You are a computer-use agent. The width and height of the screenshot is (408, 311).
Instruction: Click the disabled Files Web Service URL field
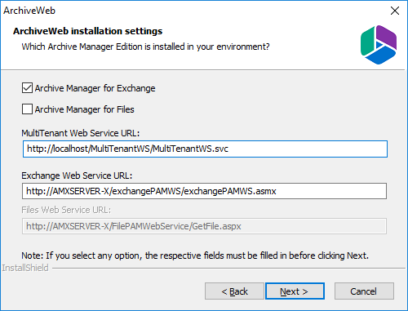click(204, 226)
